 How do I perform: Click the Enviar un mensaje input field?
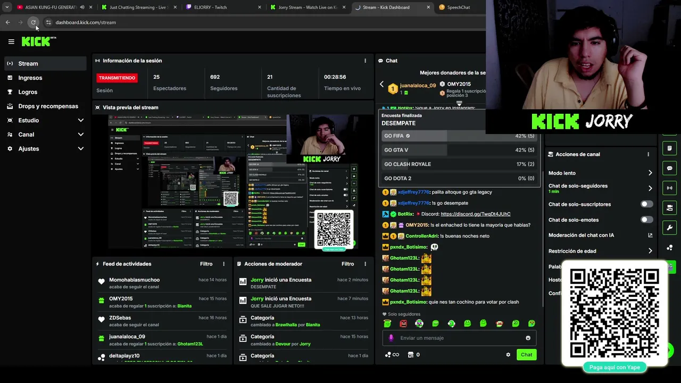point(460,338)
